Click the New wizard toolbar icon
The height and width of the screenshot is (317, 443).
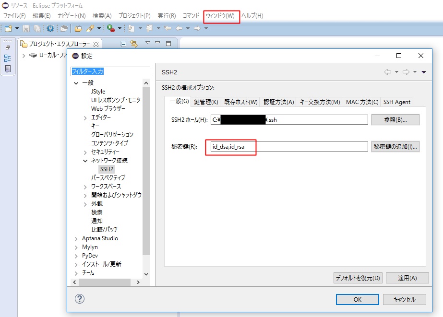(x=8, y=28)
